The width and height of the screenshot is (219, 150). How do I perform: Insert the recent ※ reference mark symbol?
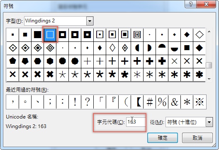coord(200,102)
